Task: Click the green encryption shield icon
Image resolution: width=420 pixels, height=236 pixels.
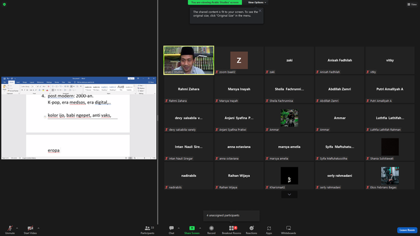Action: click(x=5, y=5)
